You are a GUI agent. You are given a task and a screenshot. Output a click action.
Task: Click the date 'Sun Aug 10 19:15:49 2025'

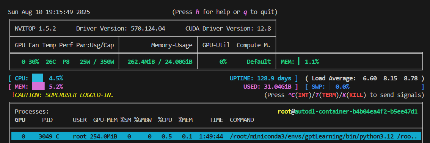click(49, 12)
